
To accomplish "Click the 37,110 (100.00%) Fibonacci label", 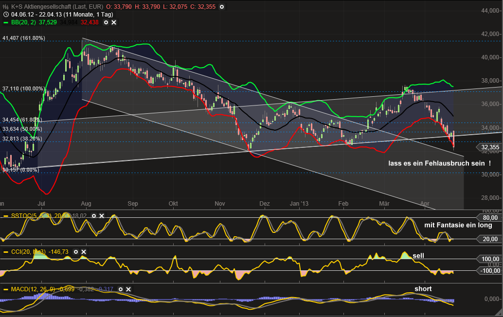I will point(24,89).
